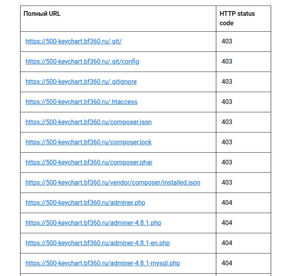Image resolution: width=296 pixels, height=276 pixels.
Task: Click the 403 status in composer.json row
Action: point(227,122)
